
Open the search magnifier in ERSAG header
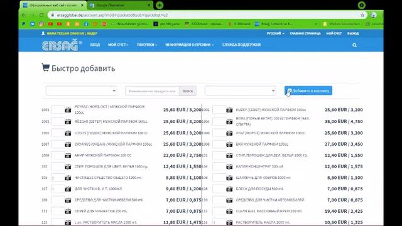tap(354, 45)
